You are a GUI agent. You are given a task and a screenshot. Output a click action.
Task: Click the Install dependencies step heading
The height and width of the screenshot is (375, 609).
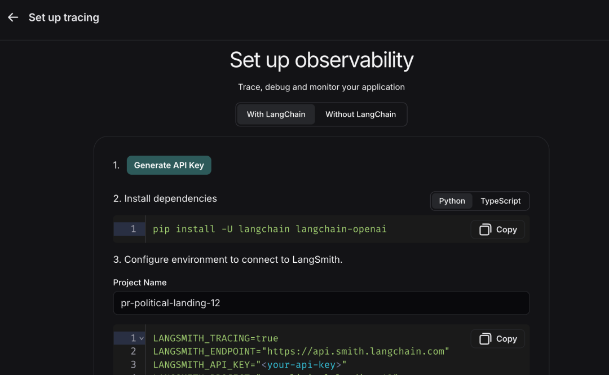pos(165,198)
